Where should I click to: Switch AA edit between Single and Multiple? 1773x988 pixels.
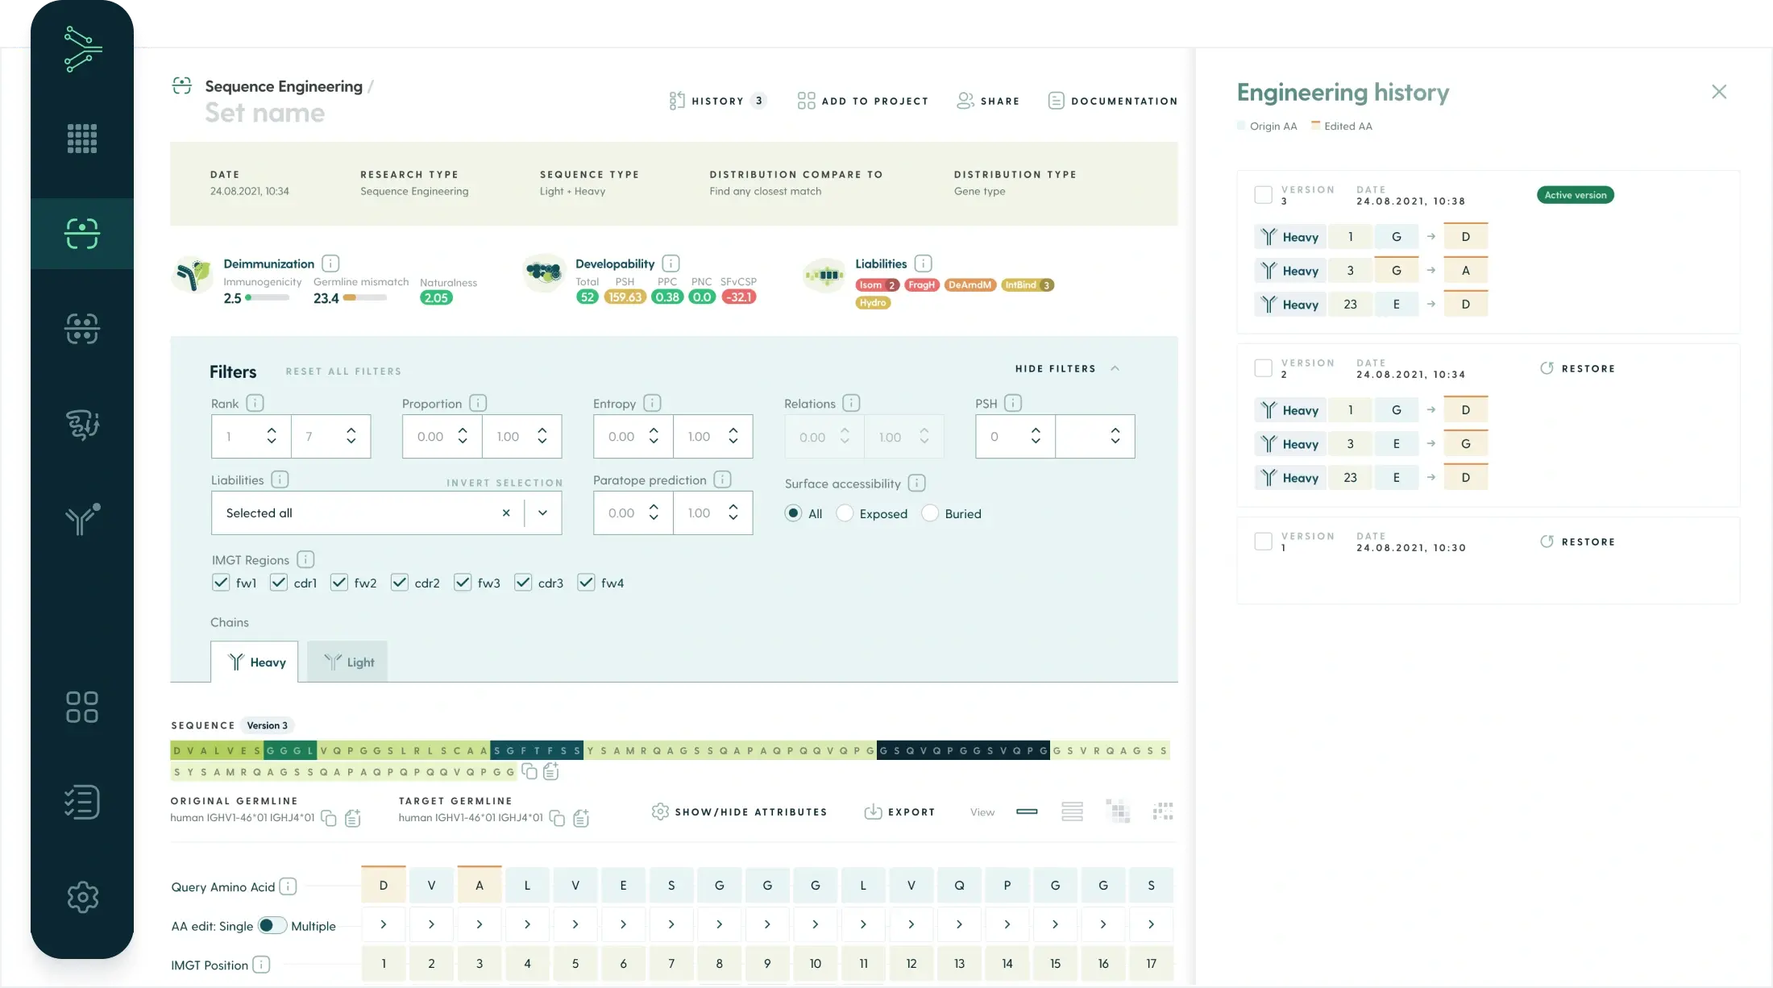click(272, 925)
